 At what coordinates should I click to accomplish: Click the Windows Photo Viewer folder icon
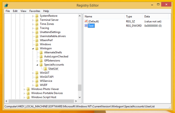tap(28, 89)
